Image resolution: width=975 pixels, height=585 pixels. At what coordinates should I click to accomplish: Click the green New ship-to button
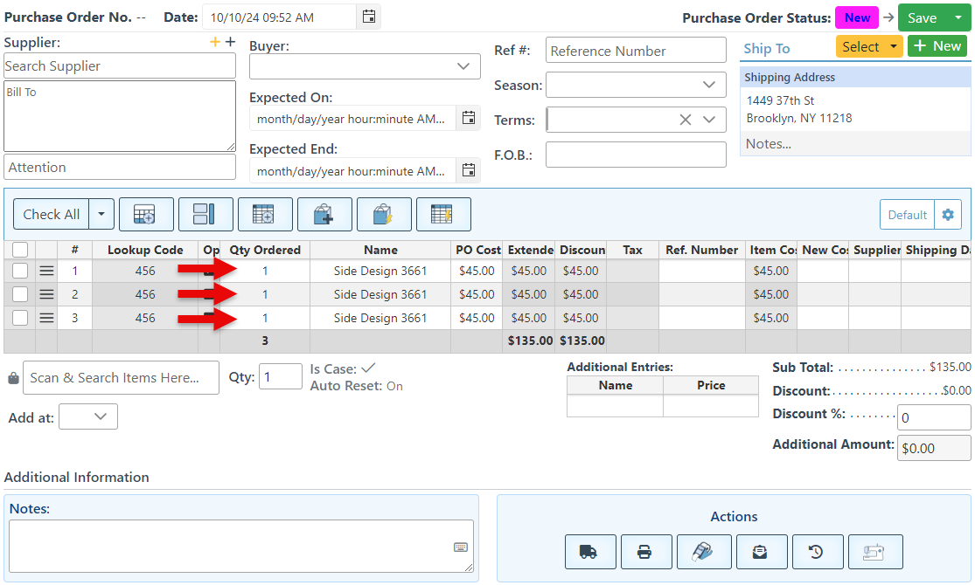937,46
